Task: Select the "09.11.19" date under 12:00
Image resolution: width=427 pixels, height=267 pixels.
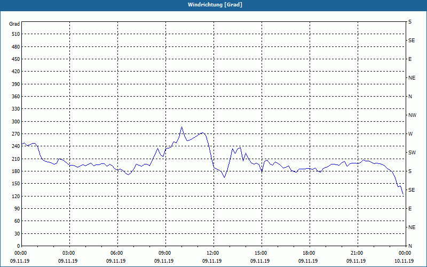Action: coord(212,261)
